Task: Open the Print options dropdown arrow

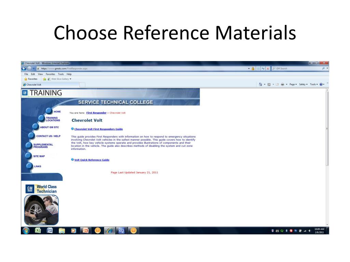Action: coord(287,85)
